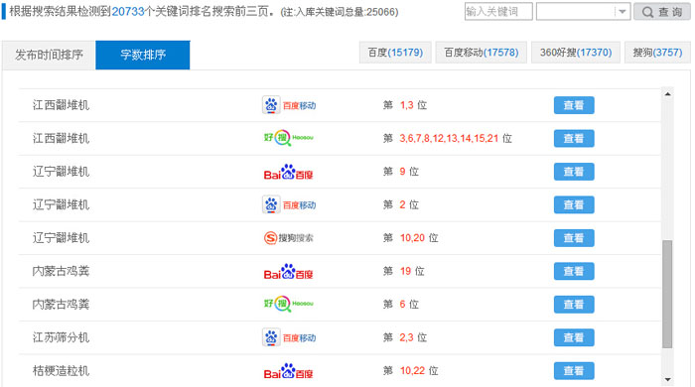
Task: Click the vertical scrollbar thumb in list
Action: click(667, 294)
